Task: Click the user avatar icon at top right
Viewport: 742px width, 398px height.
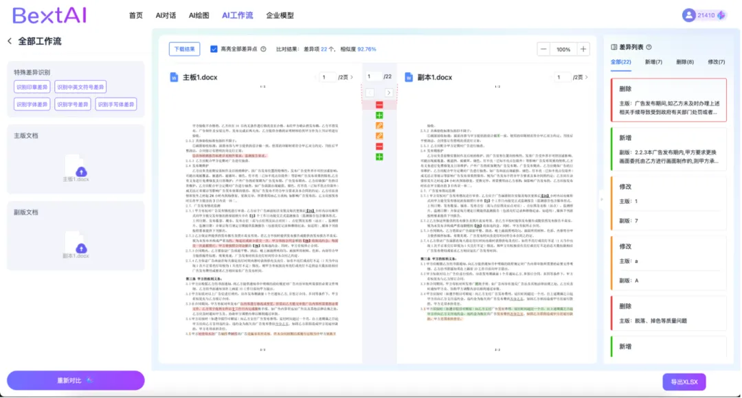Action: (x=688, y=15)
